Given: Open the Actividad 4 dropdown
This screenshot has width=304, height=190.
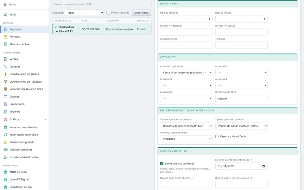Looking at the screenshot, I should 241,85.
